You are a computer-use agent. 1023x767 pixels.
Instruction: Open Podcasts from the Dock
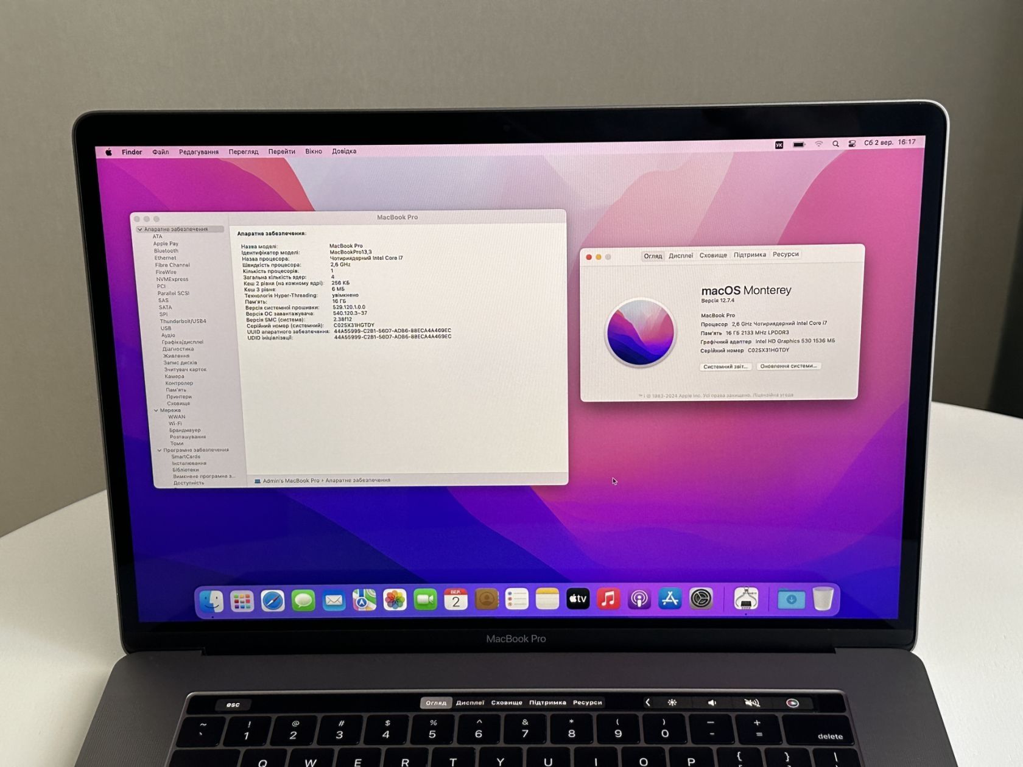(x=639, y=599)
